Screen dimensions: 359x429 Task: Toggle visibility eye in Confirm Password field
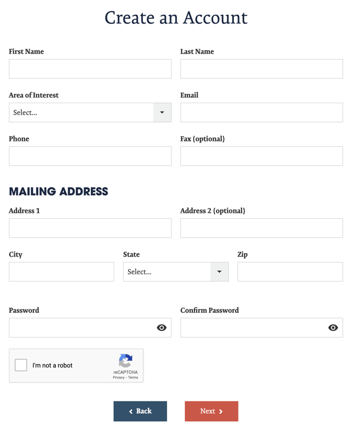333,328
